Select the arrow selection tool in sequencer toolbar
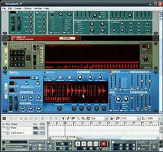The height and width of the screenshot is (152, 163). (x=63, y=118)
